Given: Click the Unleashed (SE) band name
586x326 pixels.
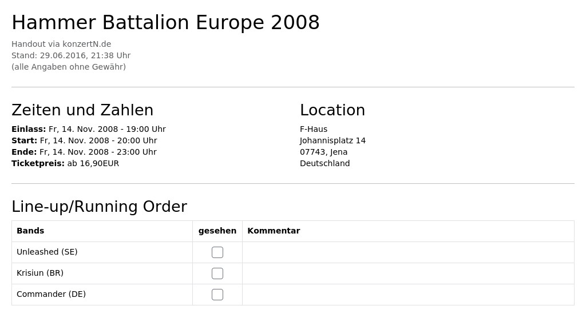Looking at the screenshot, I should (x=47, y=252).
